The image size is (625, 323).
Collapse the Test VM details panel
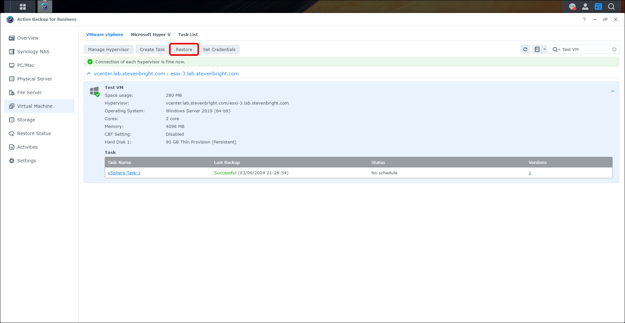click(612, 91)
